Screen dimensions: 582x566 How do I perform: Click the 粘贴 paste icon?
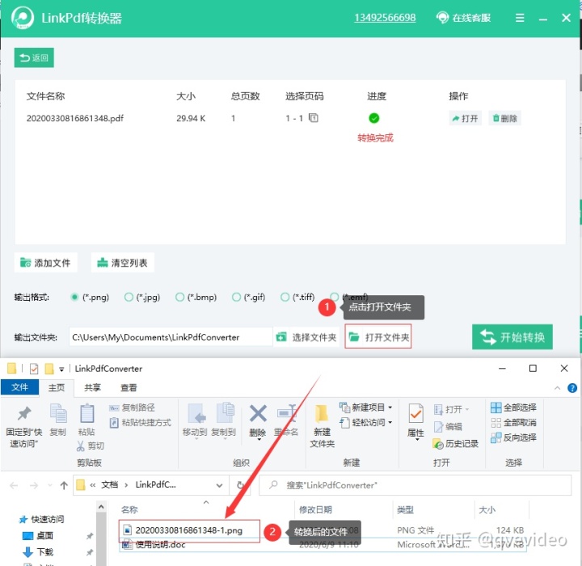(x=86, y=413)
